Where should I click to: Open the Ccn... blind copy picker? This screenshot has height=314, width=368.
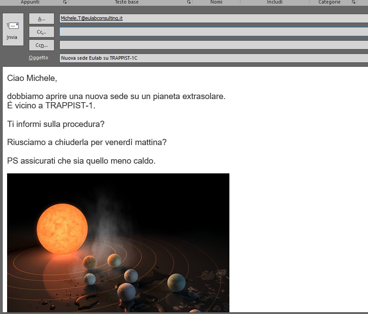pos(41,45)
